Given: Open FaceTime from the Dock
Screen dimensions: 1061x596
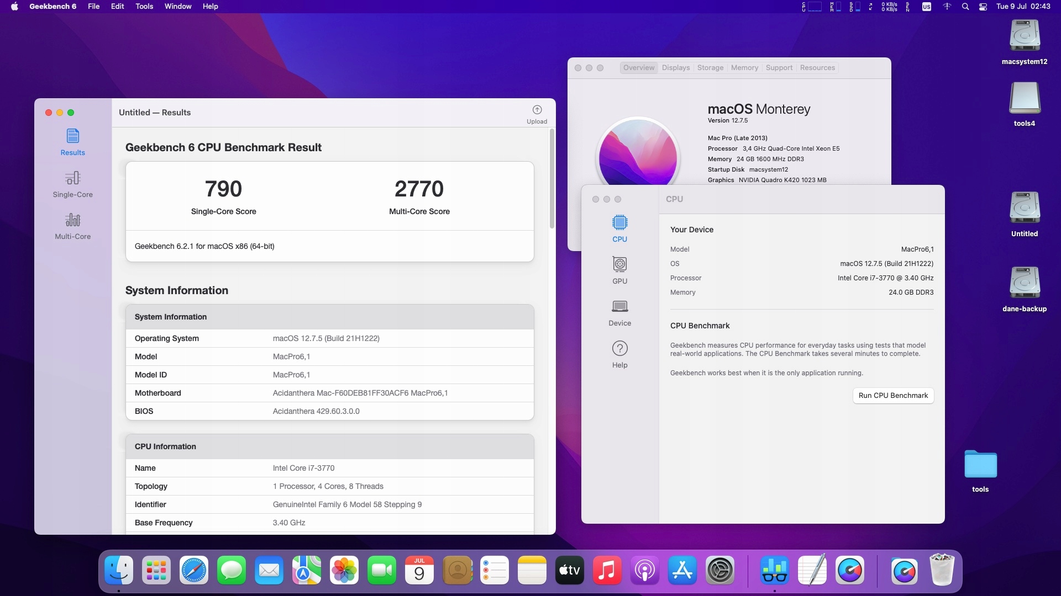Looking at the screenshot, I should pos(382,571).
